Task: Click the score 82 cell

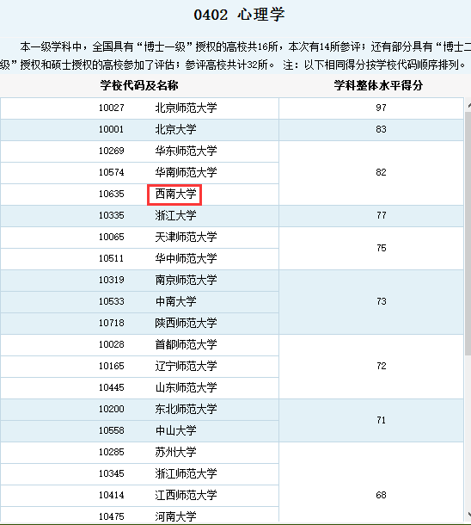Action: pos(371,173)
